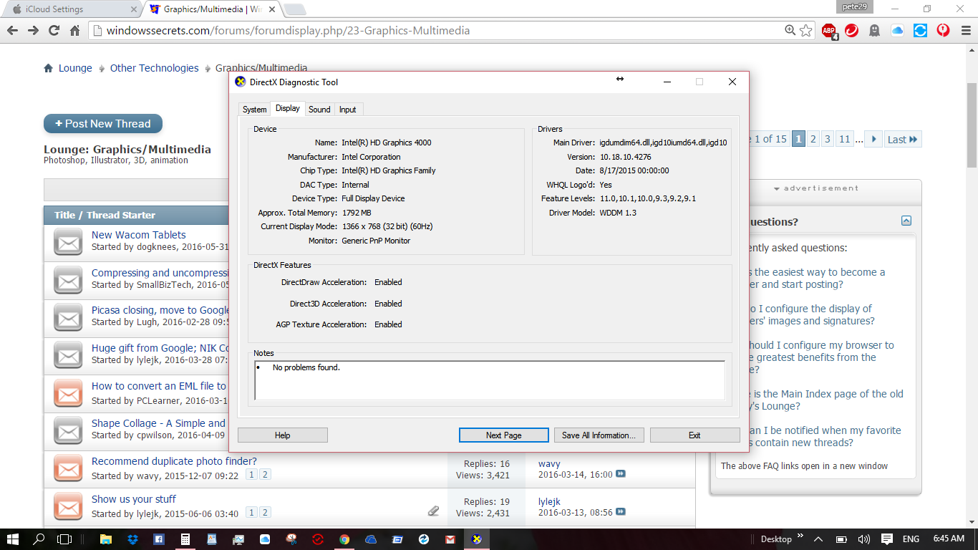The width and height of the screenshot is (978, 550).
Task: Open the Windows Start menu
Action: point(13,539)
